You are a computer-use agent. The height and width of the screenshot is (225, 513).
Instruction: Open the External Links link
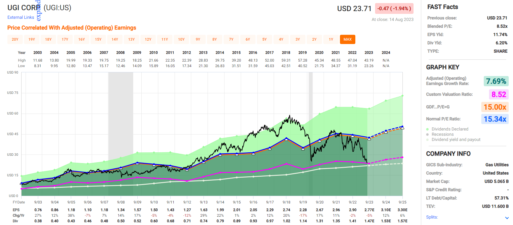click(x=21, y=17)
